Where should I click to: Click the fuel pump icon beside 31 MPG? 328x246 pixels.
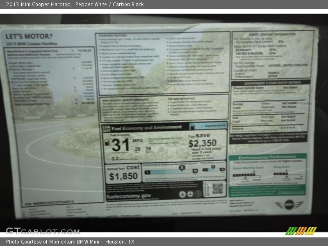pos(107,143)
